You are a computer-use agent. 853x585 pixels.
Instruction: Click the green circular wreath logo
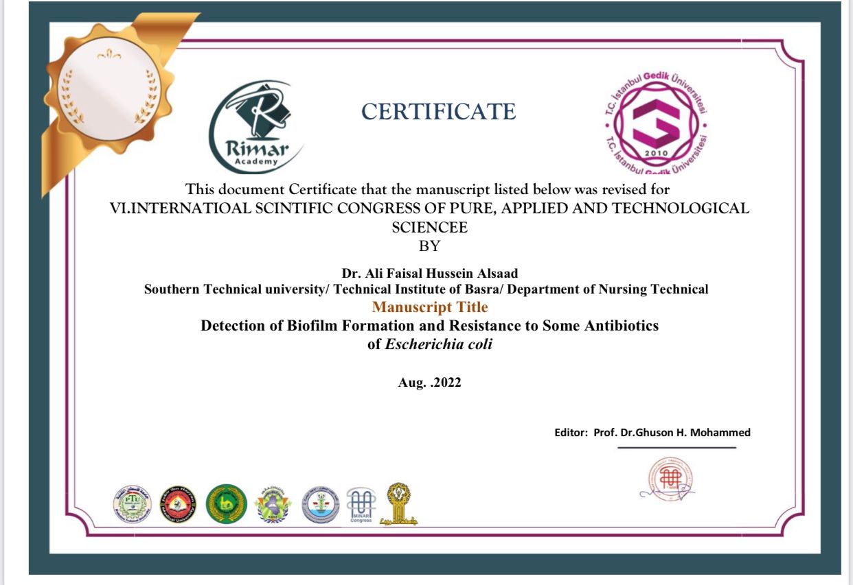pyautogui.click(x=226, y=504)
